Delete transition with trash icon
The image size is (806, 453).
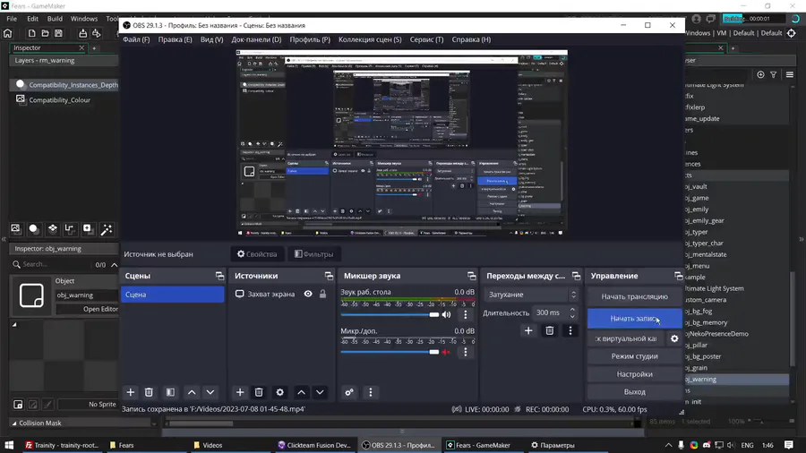[x=550, y=330]
